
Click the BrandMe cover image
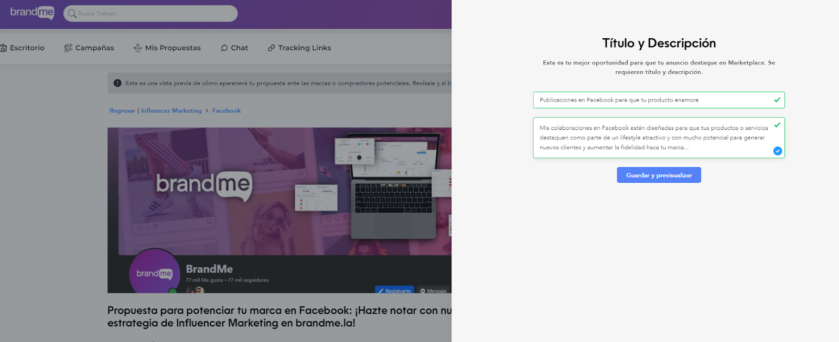pyautogui.click(x=279, y=191)
